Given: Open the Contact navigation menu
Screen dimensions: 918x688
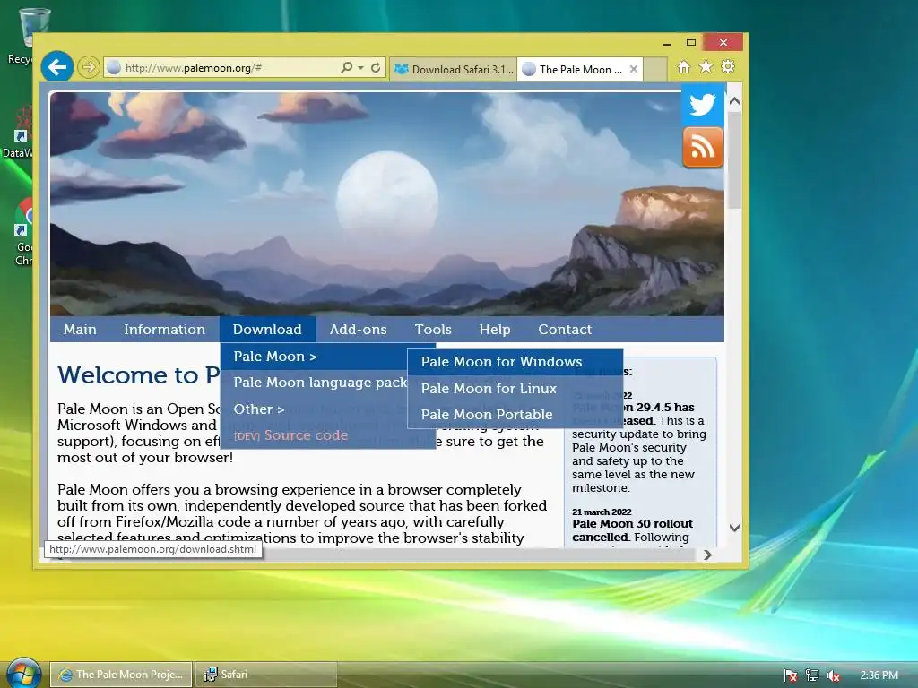Looking at the screenshot, I should (565, 330).
